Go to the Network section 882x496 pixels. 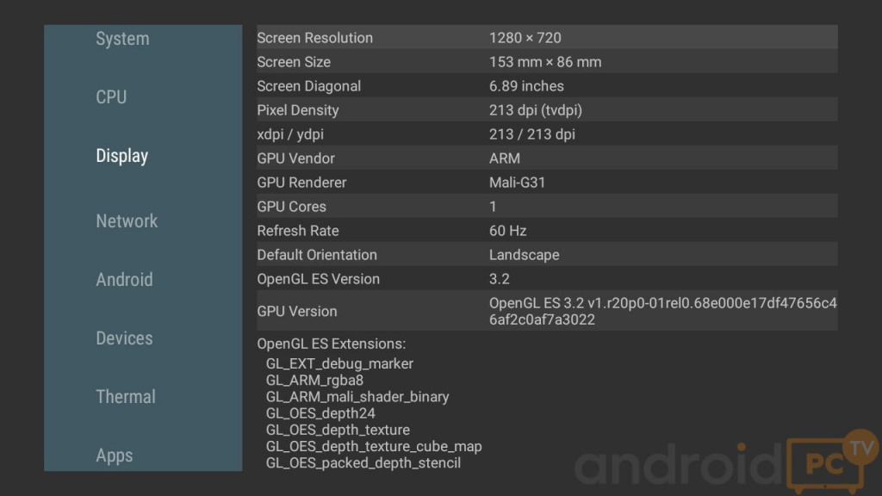tap(127, 221)
